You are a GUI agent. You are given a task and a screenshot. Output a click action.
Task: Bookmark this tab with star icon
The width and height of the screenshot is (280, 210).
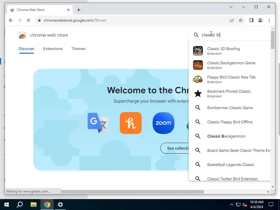[241, 20]
